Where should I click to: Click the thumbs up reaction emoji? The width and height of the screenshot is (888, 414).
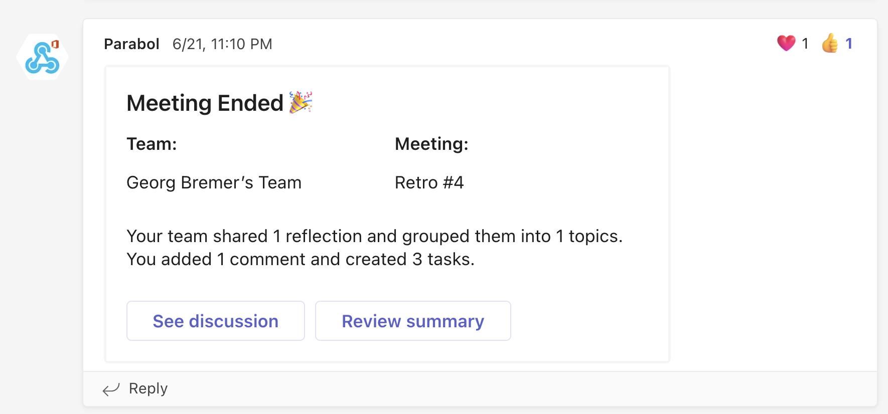(830, 44)
